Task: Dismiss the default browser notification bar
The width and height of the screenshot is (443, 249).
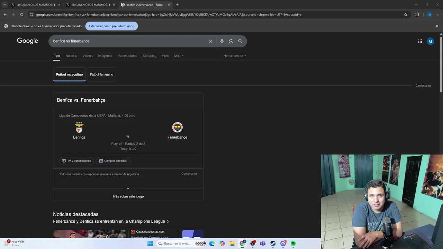Action: pyautogui.click(x=437, y=26)
